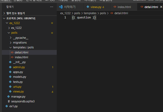Click modified dot badge beside top ex_1222 folder
This screenshot has height=112, width=163.
tap(52, 23)
